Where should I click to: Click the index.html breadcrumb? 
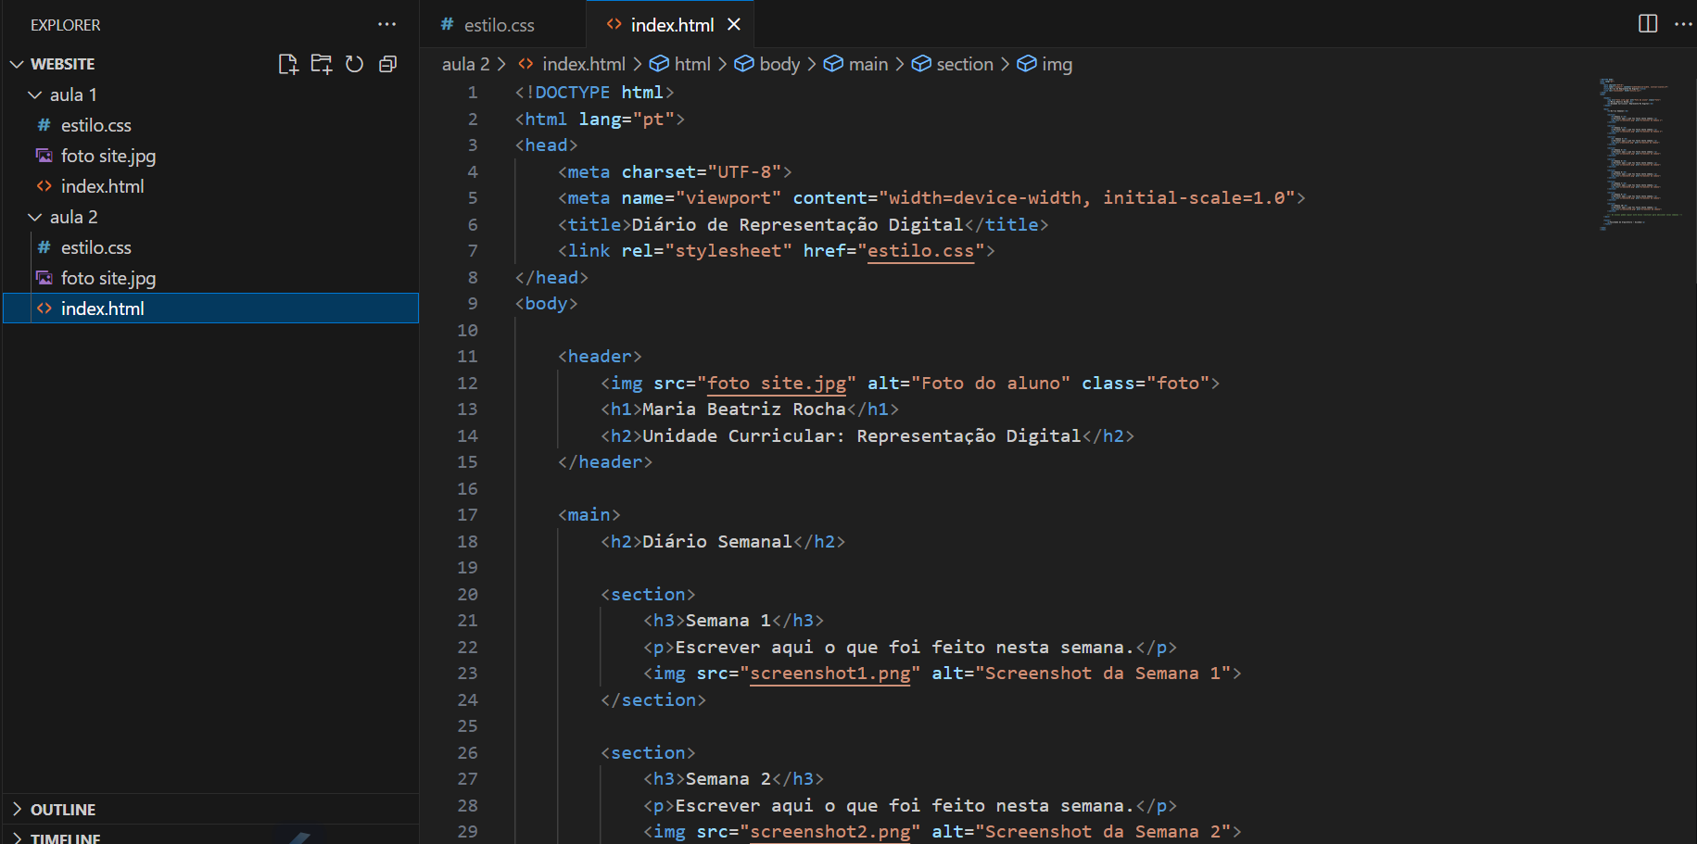(x=573, y=64)
